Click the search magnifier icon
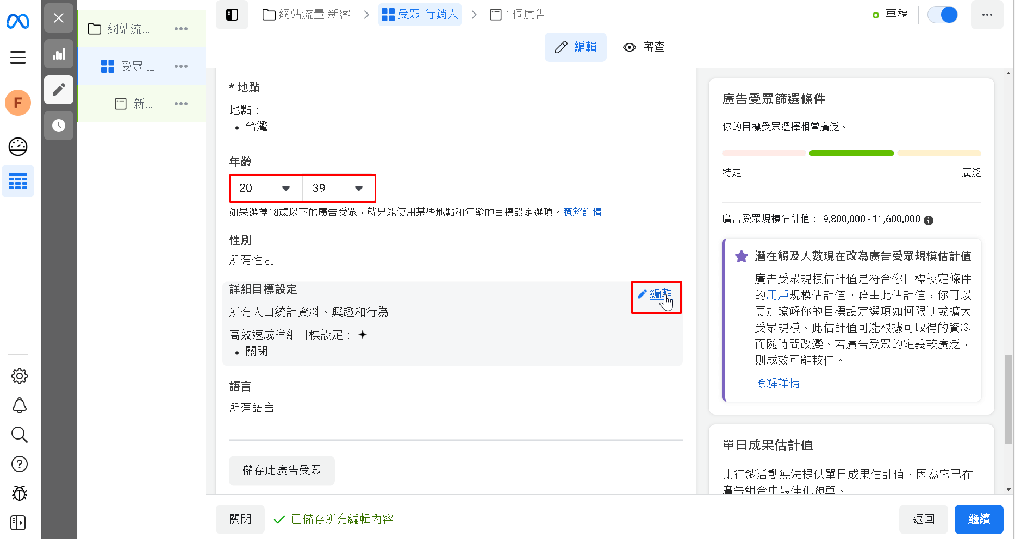The height and width of the screenshot is (539, 1015). [x=20, y=435]
